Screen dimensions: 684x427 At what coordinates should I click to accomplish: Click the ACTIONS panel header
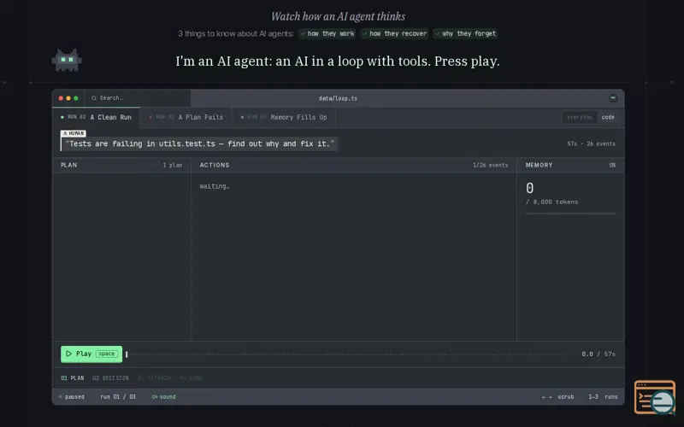click(354, 165)
